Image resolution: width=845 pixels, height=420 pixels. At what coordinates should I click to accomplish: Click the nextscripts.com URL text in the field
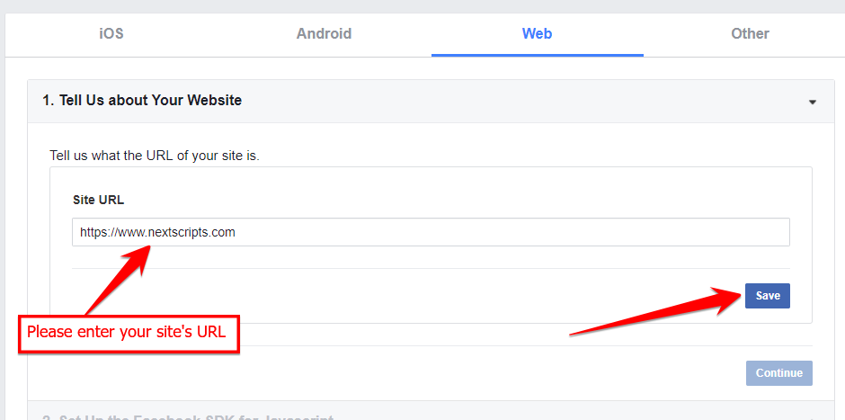click(157, 232)
